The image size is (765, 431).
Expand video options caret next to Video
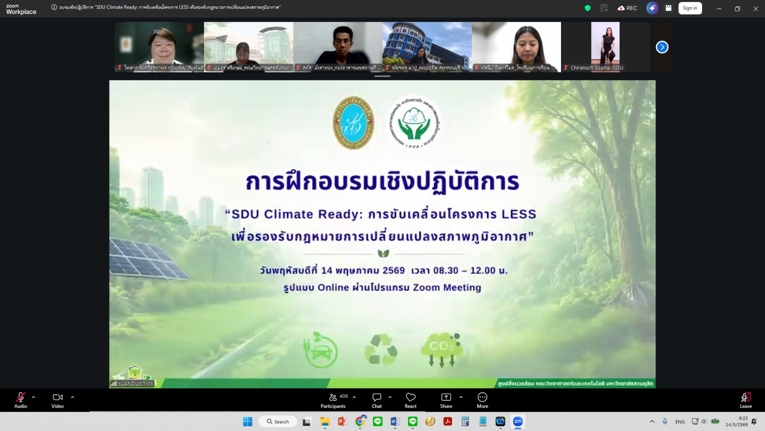[x=72, y=397]
